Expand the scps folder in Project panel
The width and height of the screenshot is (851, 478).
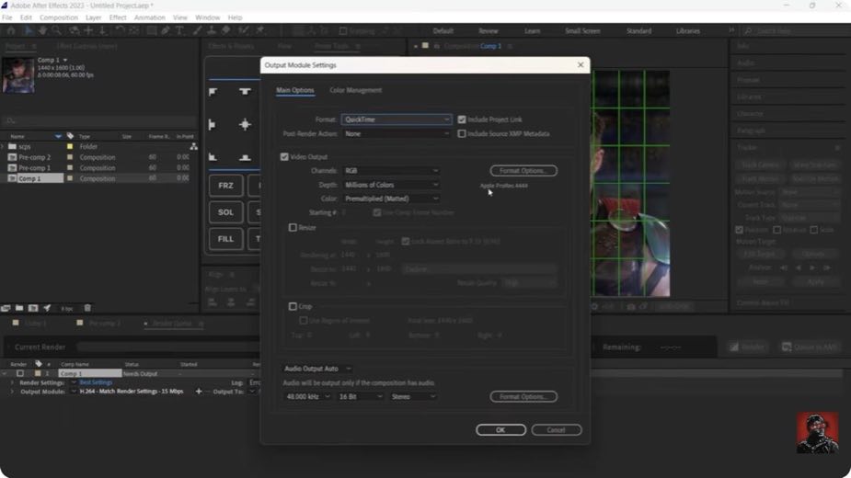(4, 146)
